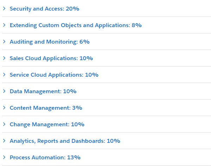
Task: Open 'Content Management: 3%' heading
Action: pos(46,108)
